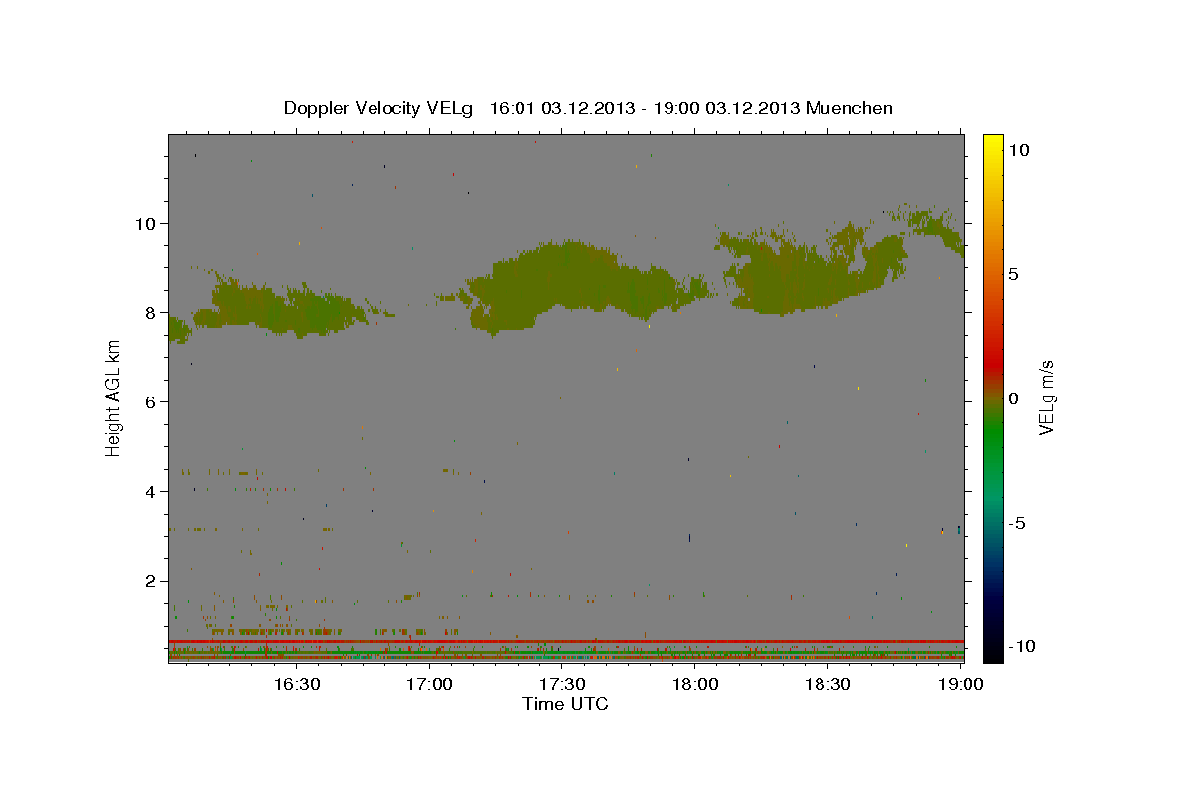Click the 16:30 time tick label
Image resolution: width=1192 pixels, height=795 pixels.
click(296, 684)
